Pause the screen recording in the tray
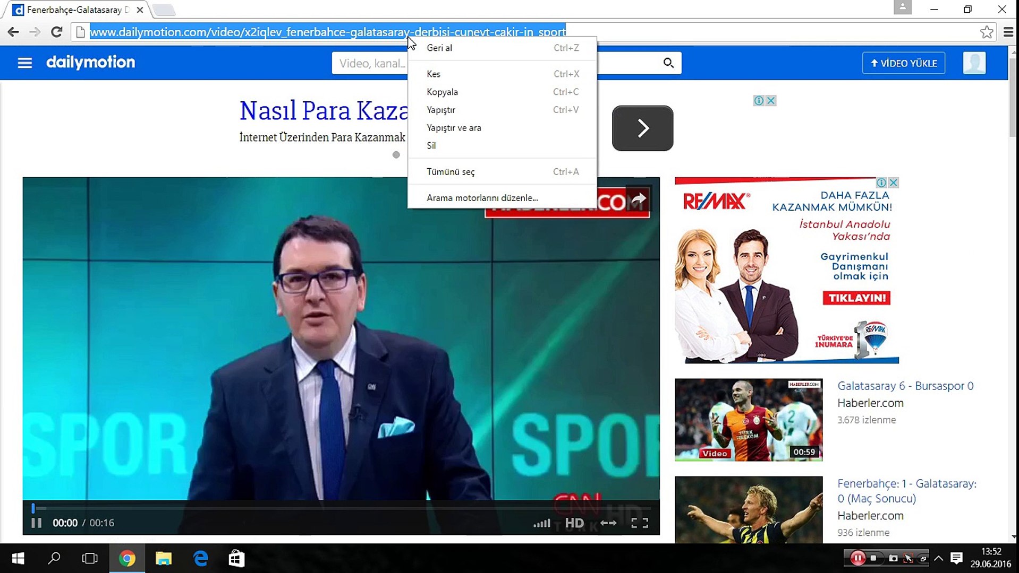The width and height of the screenshot is (1019, 573). click(857, 558)
